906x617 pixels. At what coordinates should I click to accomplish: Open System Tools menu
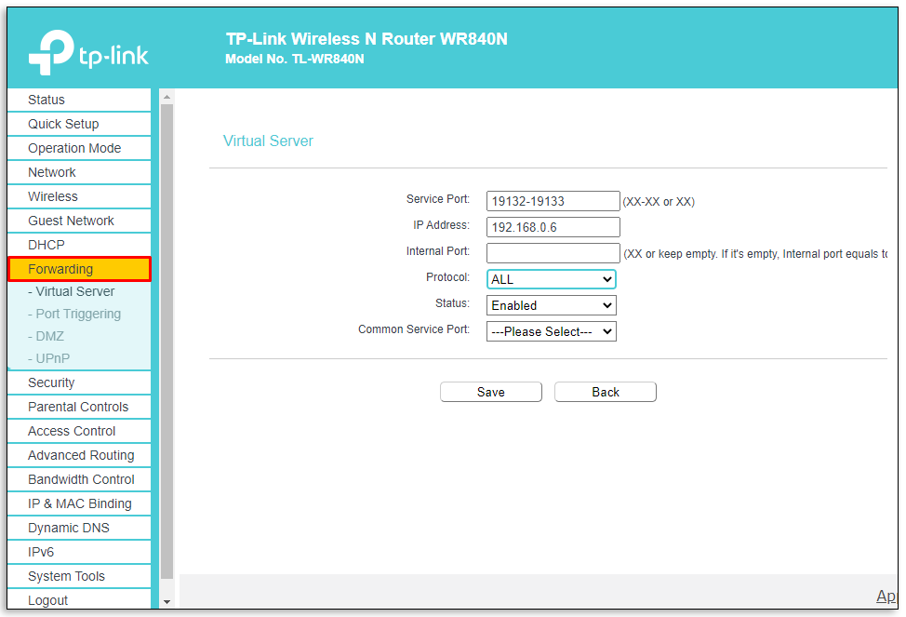tap(79, 577)
